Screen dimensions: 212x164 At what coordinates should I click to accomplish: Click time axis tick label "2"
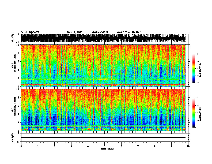(x=55, y=146)
